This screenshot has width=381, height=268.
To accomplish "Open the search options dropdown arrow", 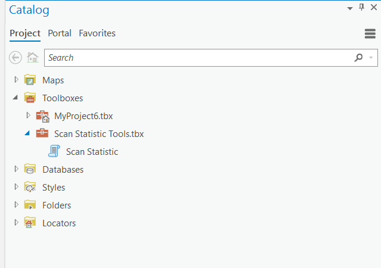I will (x=371, y=58).
